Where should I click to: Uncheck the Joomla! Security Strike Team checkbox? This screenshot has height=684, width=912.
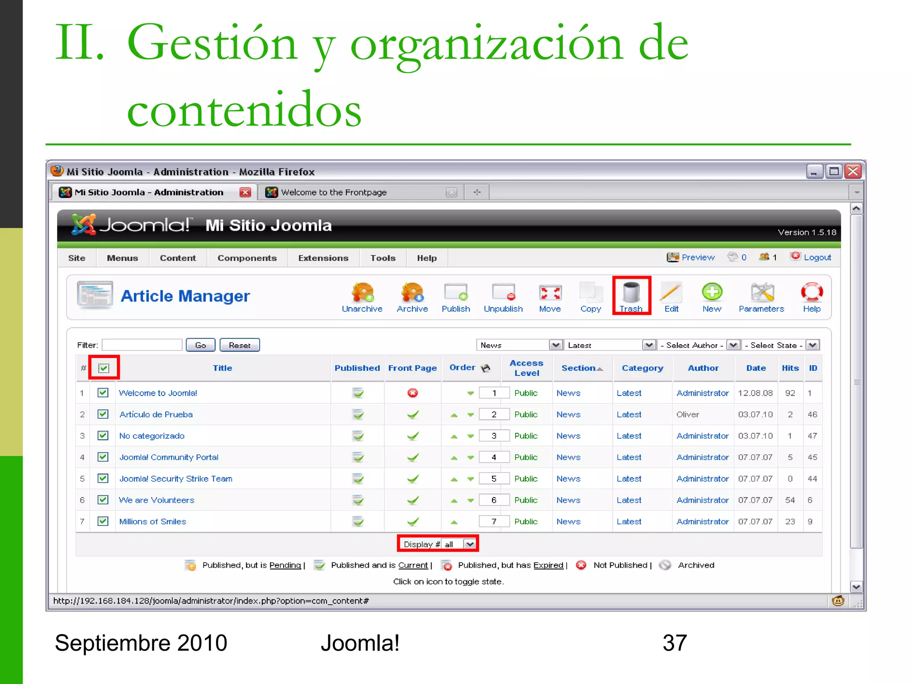click(x=103, y=478)
